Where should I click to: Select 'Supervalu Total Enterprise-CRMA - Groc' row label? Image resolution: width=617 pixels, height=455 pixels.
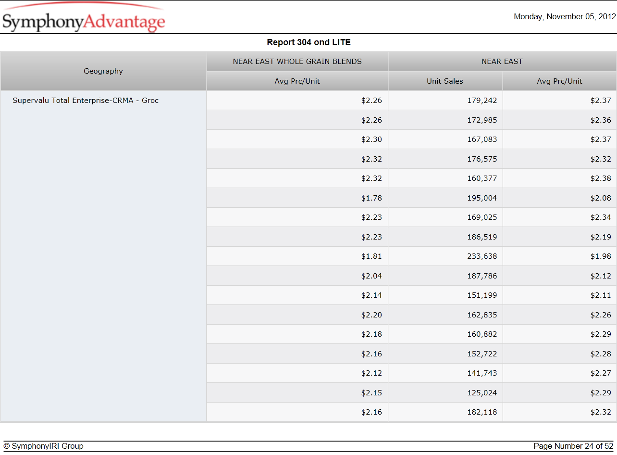click(86, 101)
